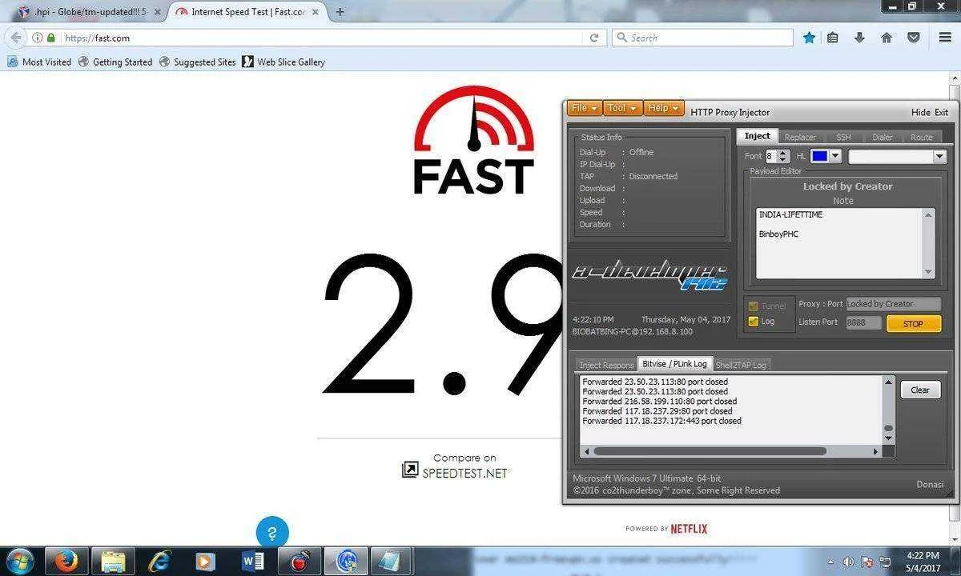Open the Help dropdown menu
Viewport: 961px width, 576px height.
click(663, 108)
